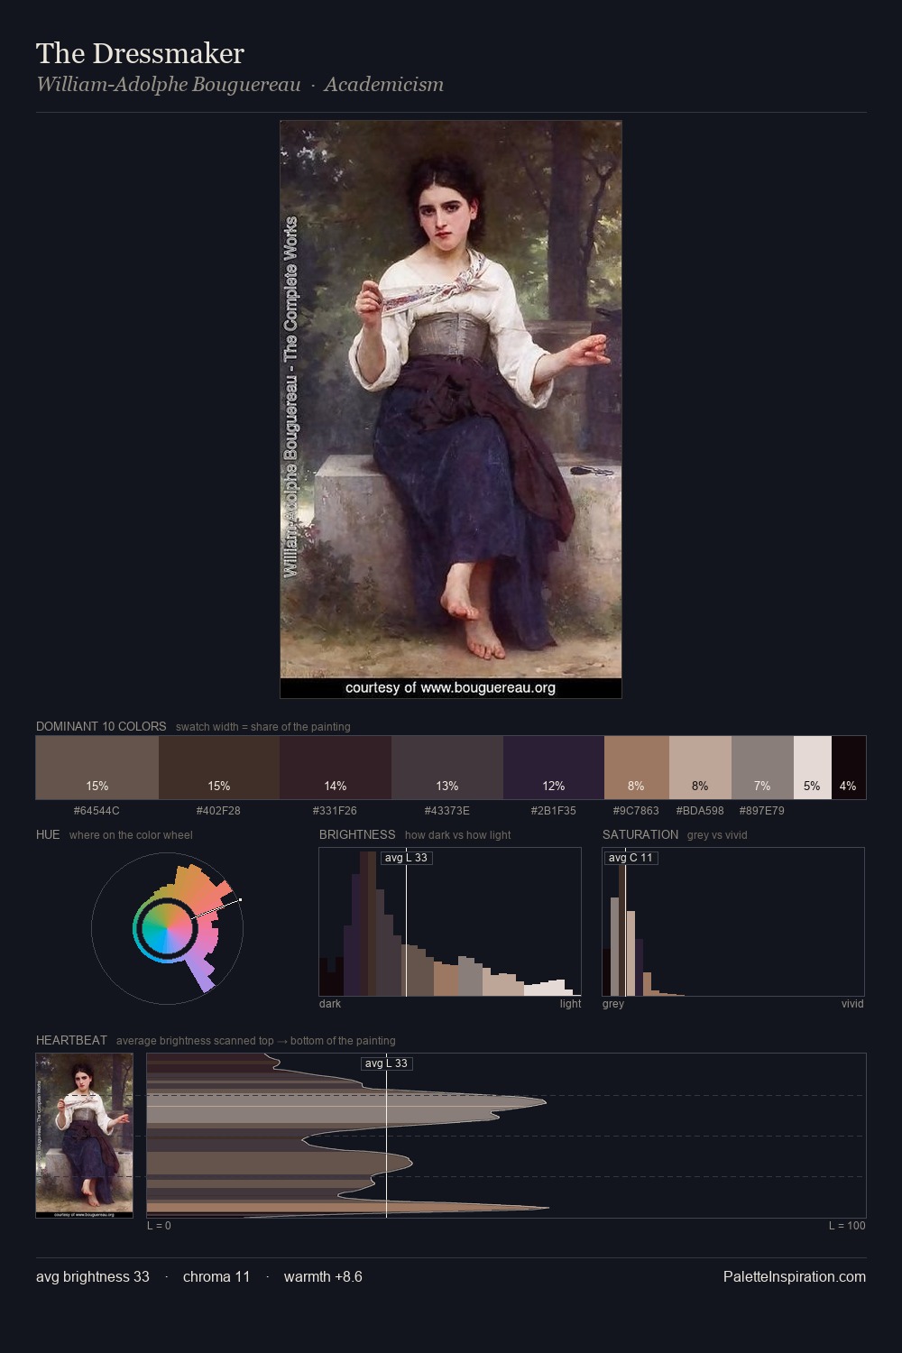Click the hex code text '#402F28'
Screen dimensions: 902x1353
click(218, 811)
